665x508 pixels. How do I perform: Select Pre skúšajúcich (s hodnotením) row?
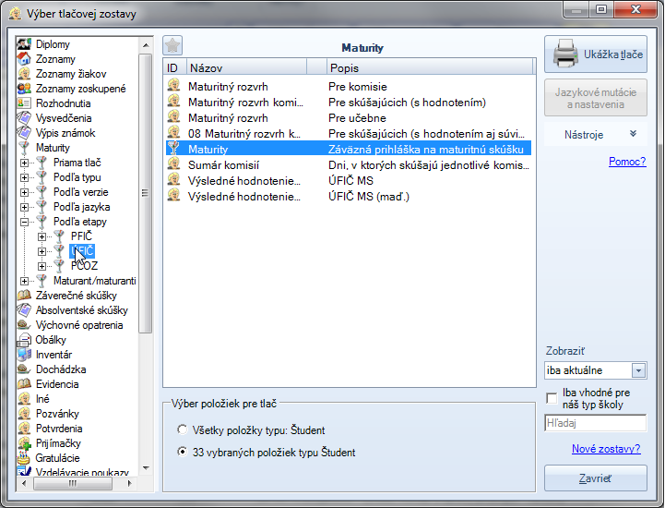(349, 102)
